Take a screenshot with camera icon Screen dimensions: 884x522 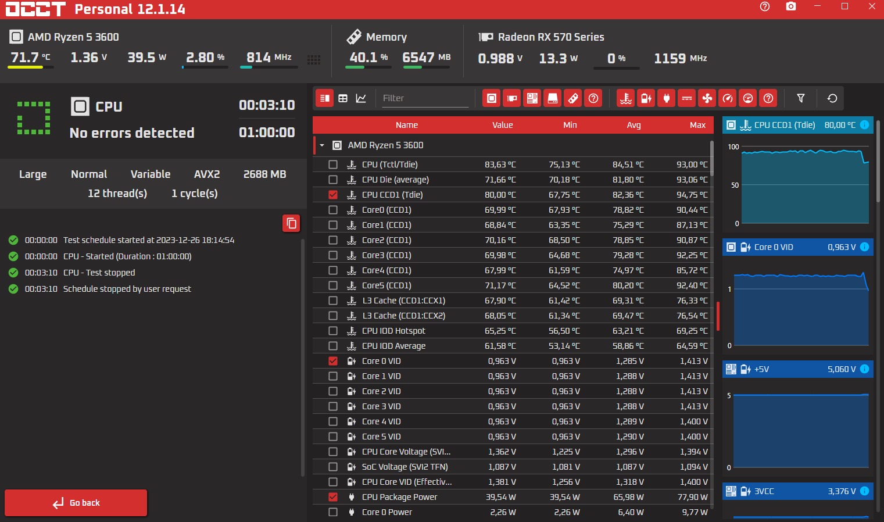pyautogui.click(x=791, y=6)
